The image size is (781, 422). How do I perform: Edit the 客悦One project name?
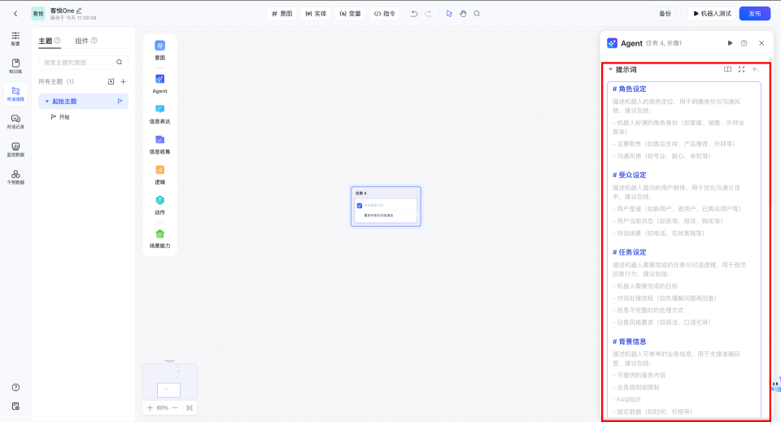pos(79,10)
